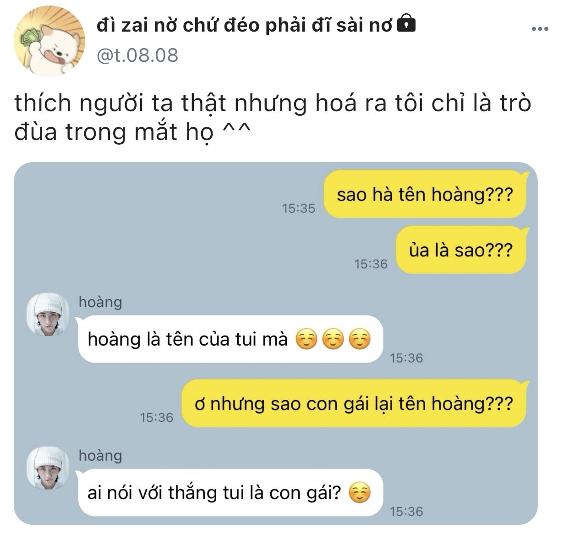The width and height of the screenshot is (569, 533).
Task: Click the lock icon beside display name
Action: point(405,24)
